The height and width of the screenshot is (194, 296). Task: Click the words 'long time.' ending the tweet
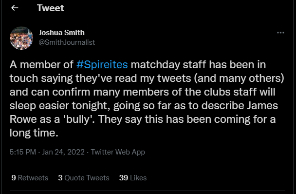coord(34,133)
